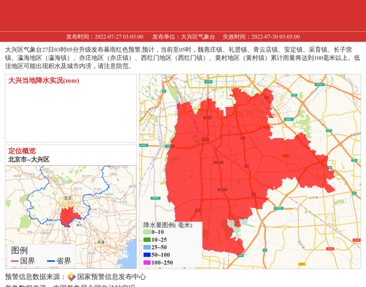This screenshot has width=366, height=287.
Task: Click the 发布单位 大兴区气象台 text
Action: pyautogui.click(x=184, y=37)
